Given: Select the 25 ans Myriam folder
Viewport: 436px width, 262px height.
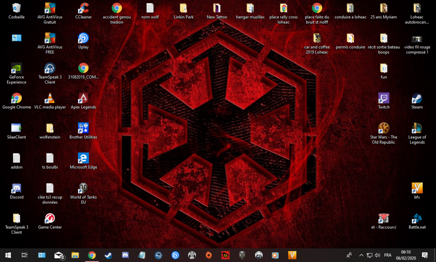Looking at the screenshot, I should tap(384, 11).
